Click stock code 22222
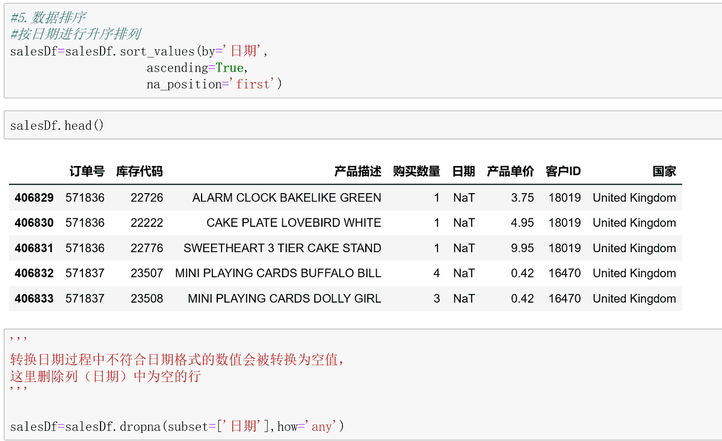 147,223
